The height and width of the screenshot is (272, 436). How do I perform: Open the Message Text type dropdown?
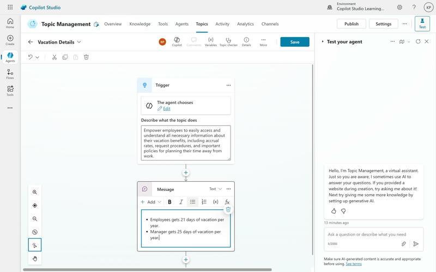coord(215,189)
